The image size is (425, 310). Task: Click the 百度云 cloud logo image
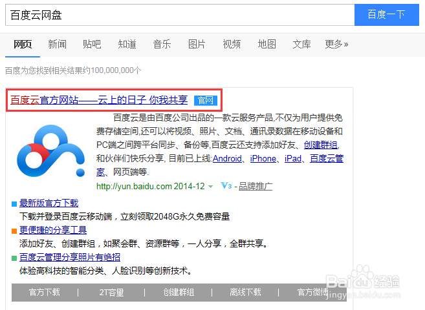click(x=51, y=151)
